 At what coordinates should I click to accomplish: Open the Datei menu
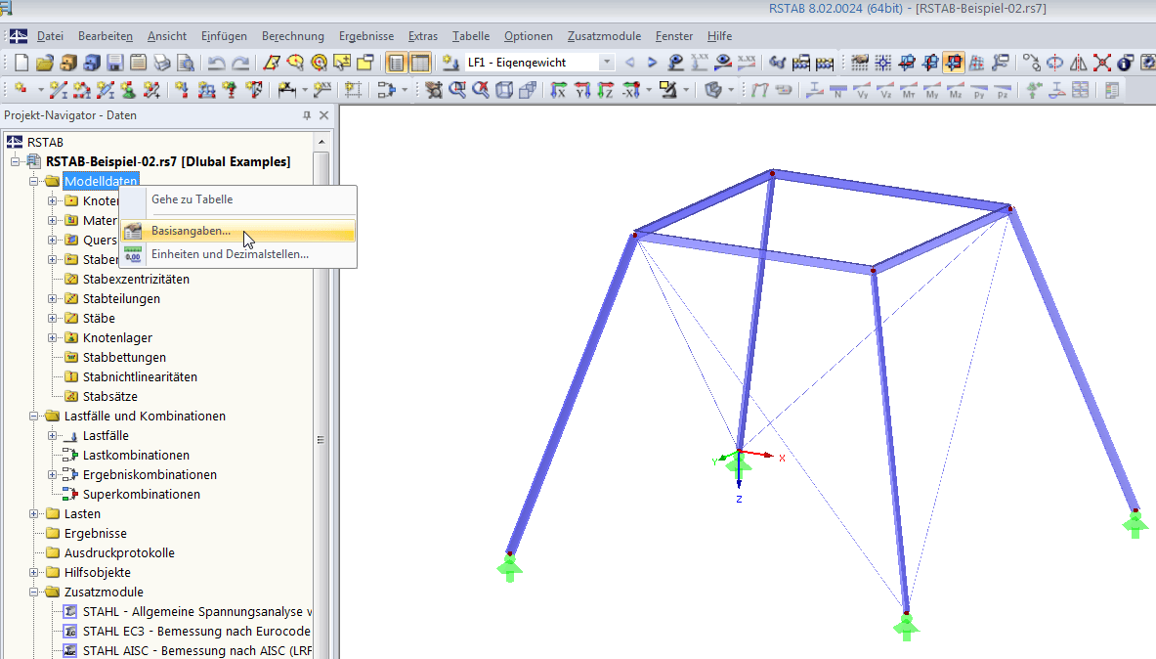(50, 36)
